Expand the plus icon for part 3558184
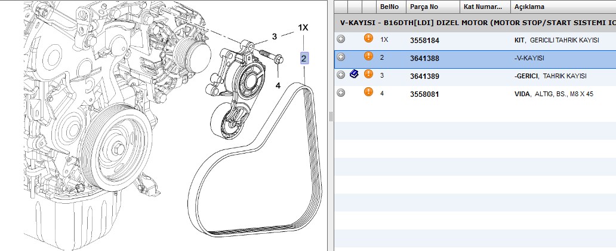The image size is (616, 251). 341,39
